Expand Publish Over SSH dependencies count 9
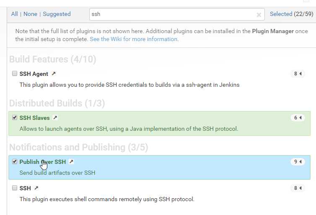316x215 pixels. click(x=298, y=162)
